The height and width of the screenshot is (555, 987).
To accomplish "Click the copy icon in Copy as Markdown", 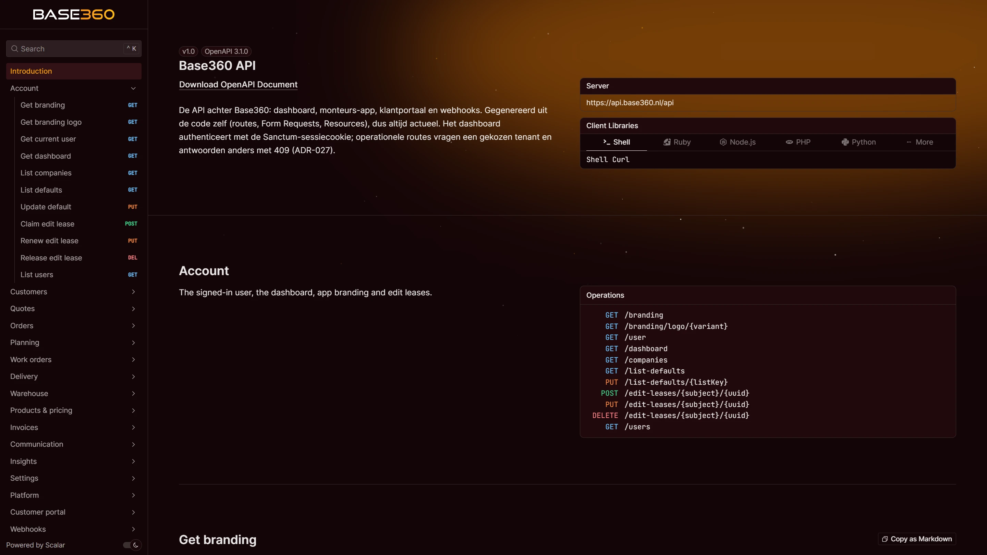I will pos(885,539).
